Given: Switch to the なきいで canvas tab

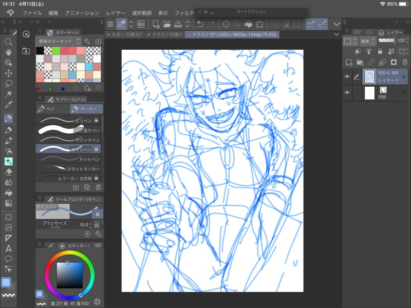Looking at the screenshot, I should tap(124, 34).
